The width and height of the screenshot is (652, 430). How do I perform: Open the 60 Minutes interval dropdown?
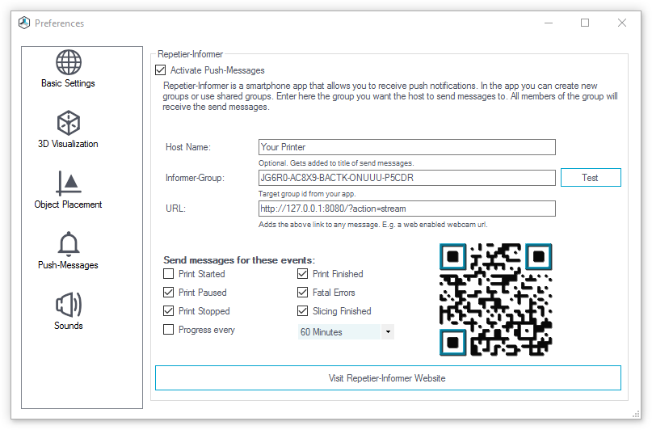pos(346,332)
